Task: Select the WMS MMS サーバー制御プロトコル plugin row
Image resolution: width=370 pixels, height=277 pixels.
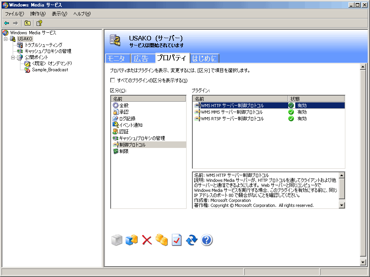Action: coord(269,112)
